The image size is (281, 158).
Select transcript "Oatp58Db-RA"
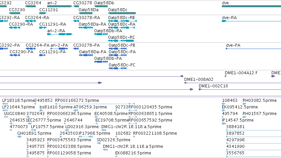[x=108, y=31]
